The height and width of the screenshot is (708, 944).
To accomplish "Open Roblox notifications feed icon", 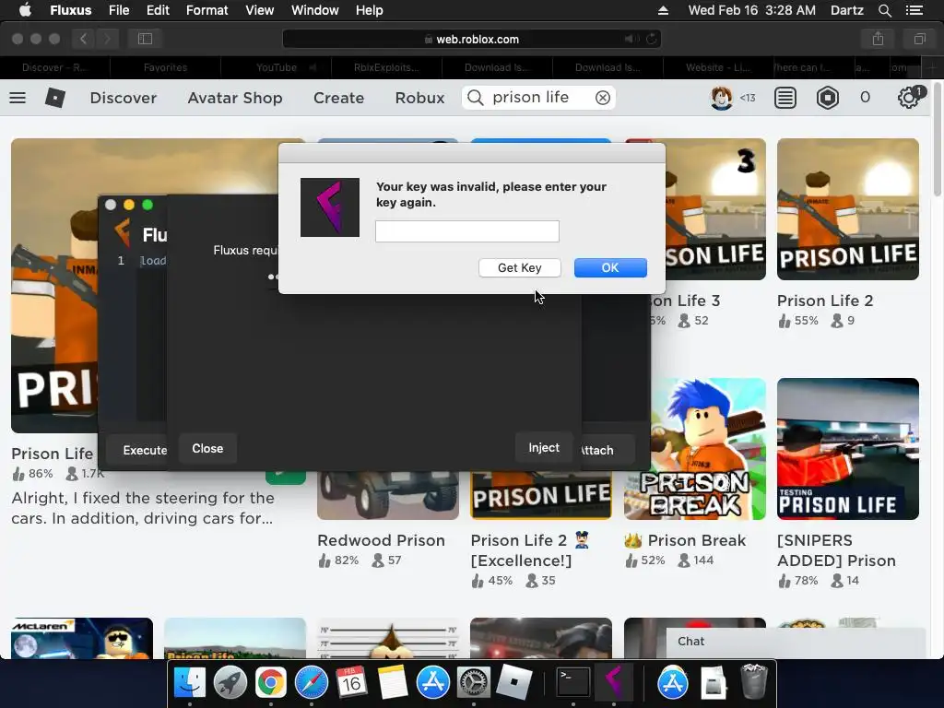I will pos(785,98).
